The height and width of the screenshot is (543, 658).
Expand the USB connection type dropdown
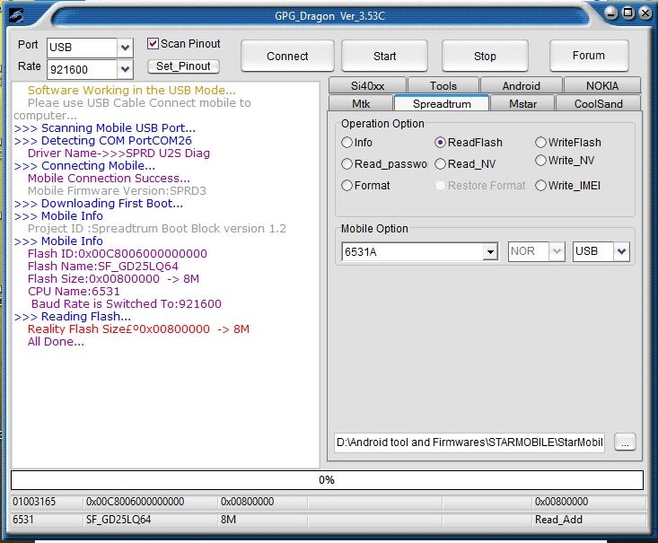pos(621,252)
